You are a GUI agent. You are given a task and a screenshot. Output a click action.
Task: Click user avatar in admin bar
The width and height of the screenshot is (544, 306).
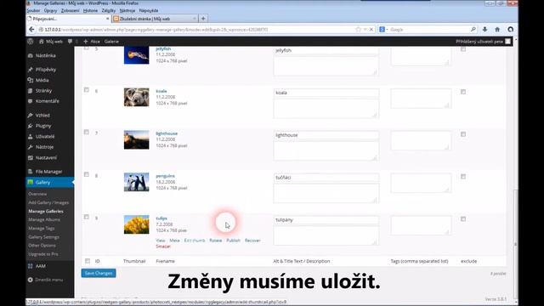point(507,42)
